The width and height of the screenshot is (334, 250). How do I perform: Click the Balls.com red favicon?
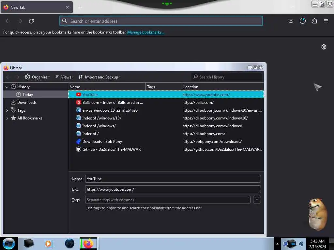click(x=78, y=103)
